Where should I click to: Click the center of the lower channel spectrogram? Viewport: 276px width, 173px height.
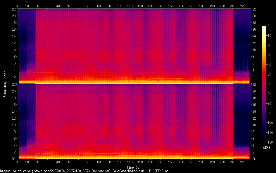pyautogui.click(x=134, y=121)
